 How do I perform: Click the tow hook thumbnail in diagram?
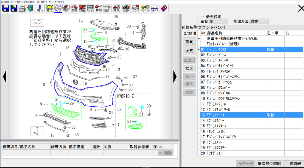tap(37, 131)
